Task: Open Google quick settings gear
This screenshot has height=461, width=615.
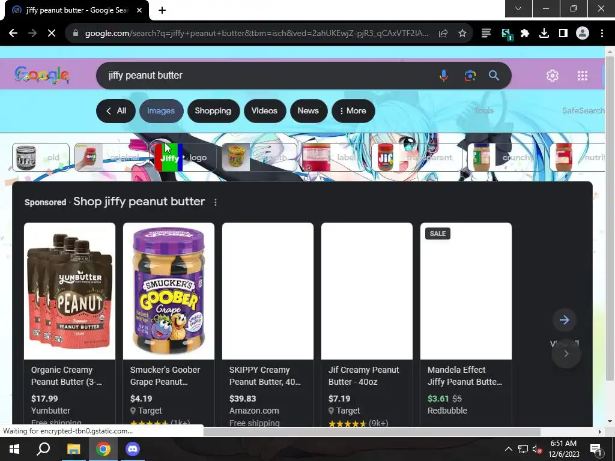Action: (553, 75)
